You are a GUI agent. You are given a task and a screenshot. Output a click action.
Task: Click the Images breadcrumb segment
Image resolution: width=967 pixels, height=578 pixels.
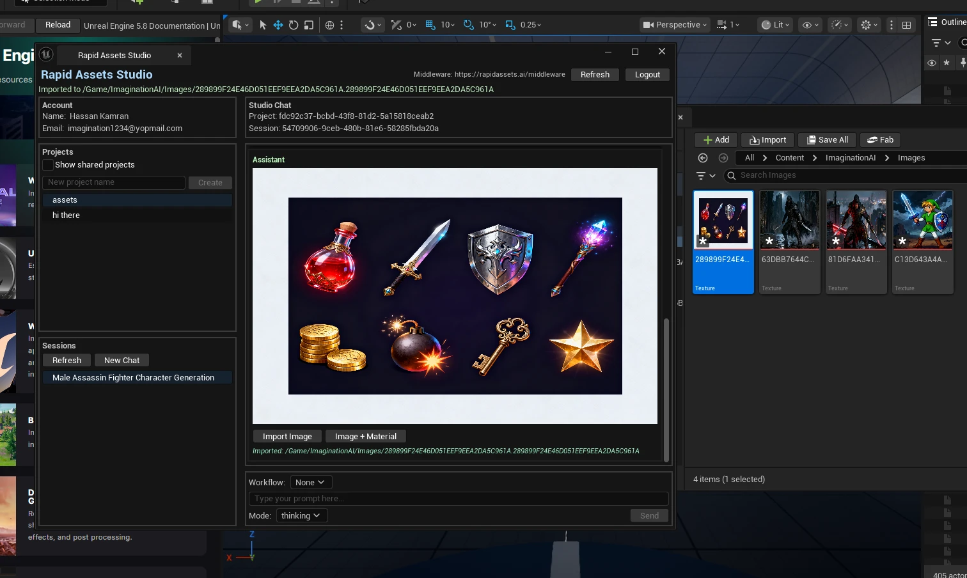[x=911, y=158]
